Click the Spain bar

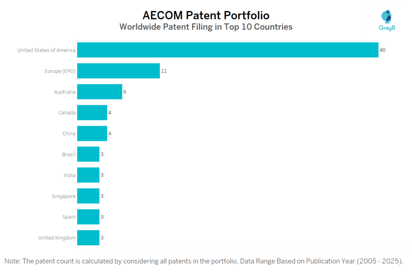coord(88,217)
